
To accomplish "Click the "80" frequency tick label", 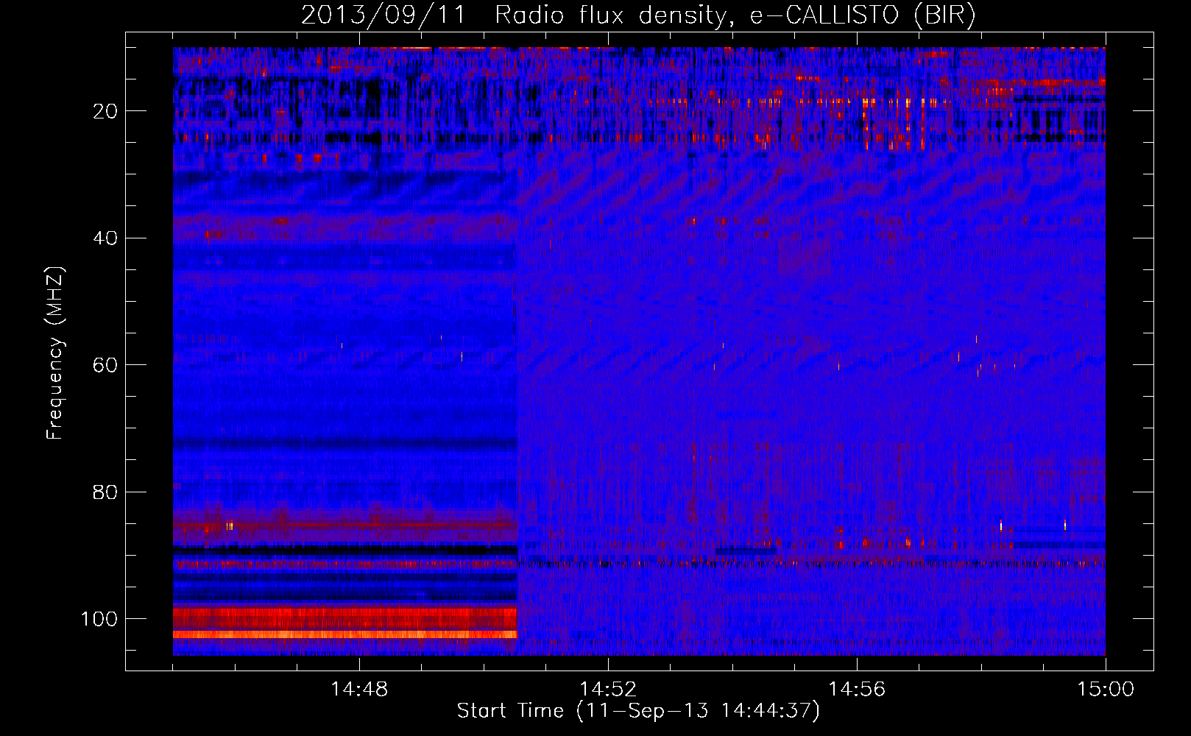I will (x=106, y=492).
